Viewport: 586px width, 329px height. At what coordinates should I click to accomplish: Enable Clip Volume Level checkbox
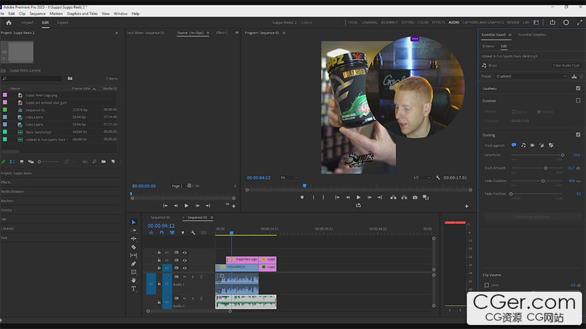pos(487,285)
